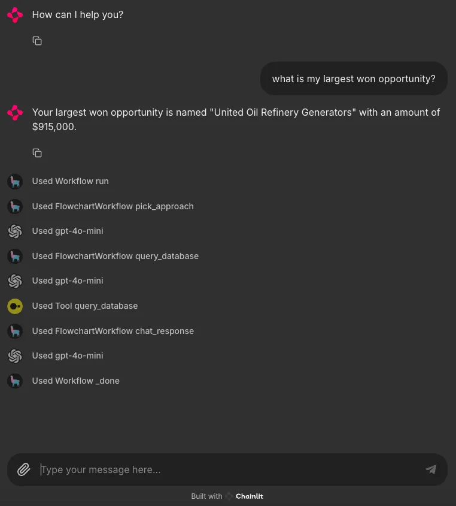Expand the last "Used gpt-4o-mini" step
The width and height of the screenshot is (456, 506).
click(68, 356)
